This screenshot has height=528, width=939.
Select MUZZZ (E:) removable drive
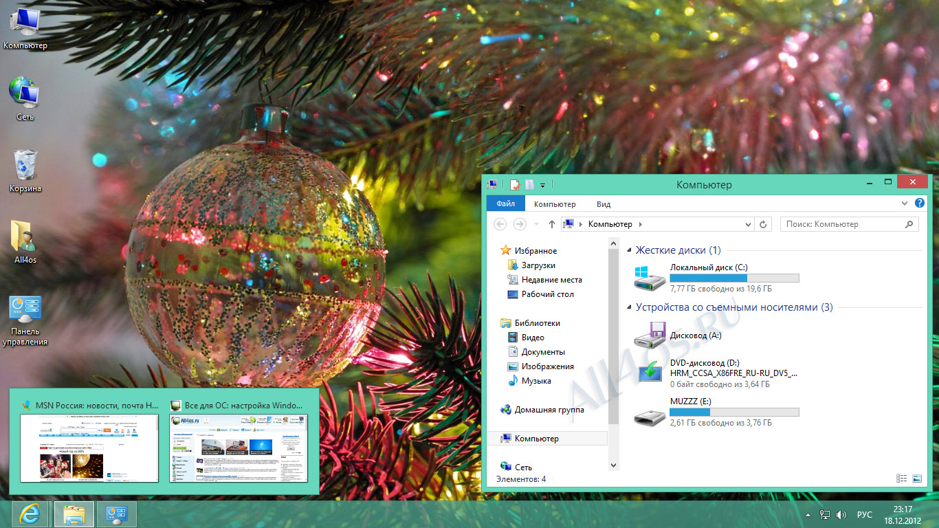(716, 411)
